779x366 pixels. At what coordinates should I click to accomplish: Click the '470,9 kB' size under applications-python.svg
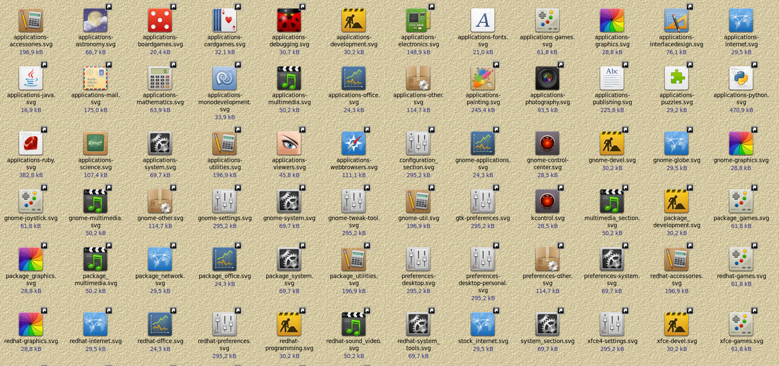(741, 110)
